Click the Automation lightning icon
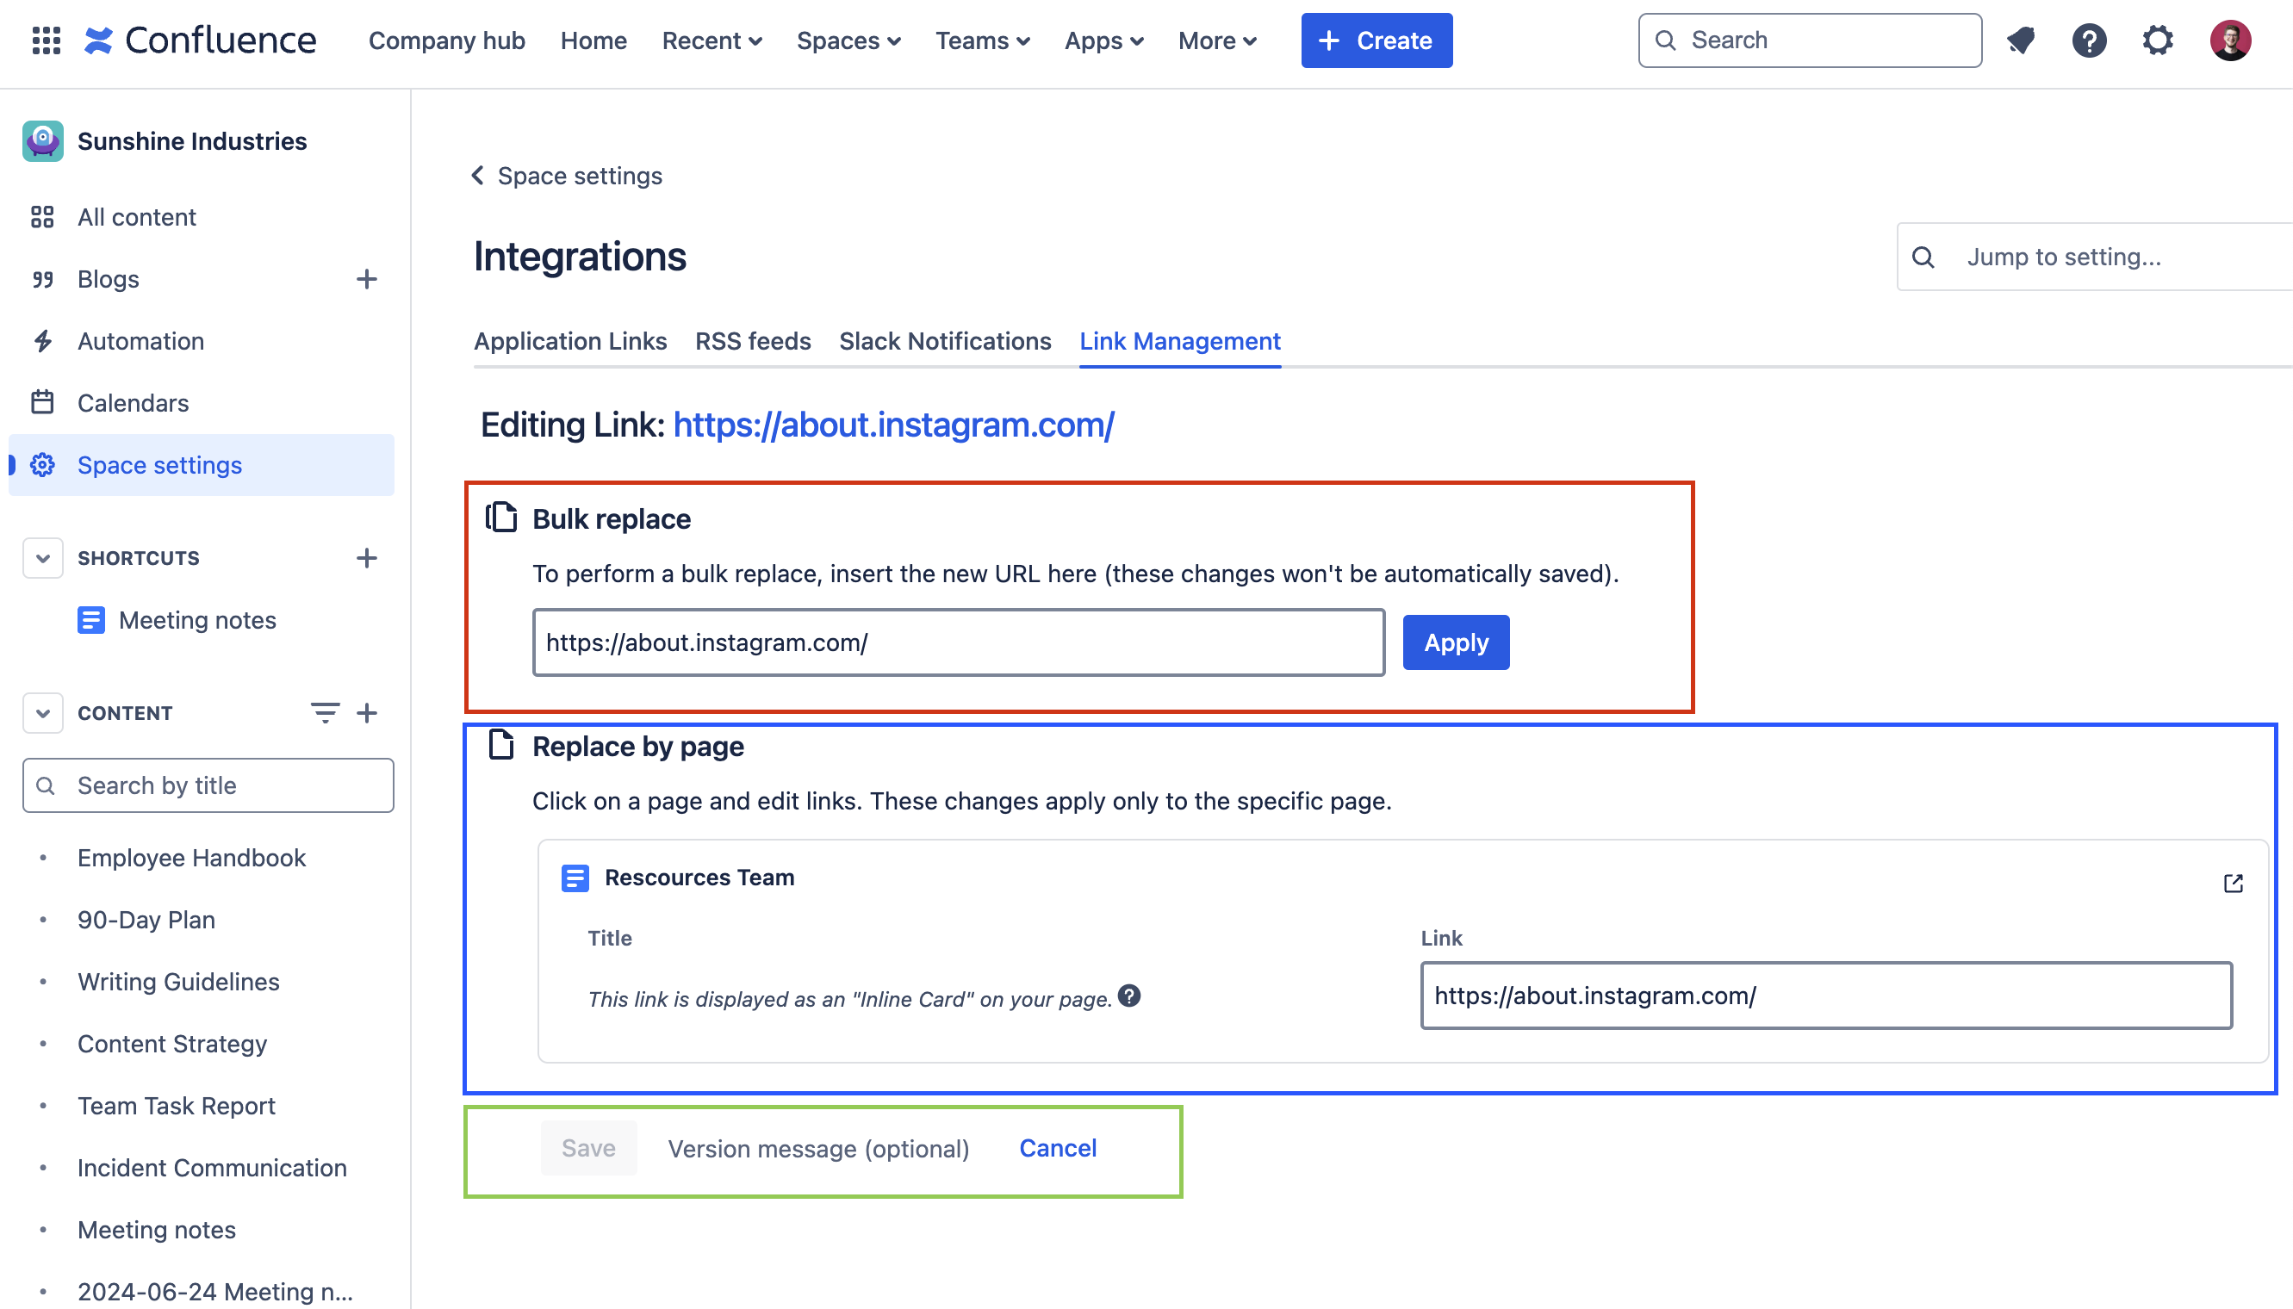This screenshot has width=2293, height=1309. click(x=42, y=341)
